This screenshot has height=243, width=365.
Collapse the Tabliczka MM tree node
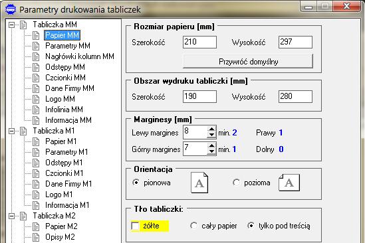coord(11,25)
